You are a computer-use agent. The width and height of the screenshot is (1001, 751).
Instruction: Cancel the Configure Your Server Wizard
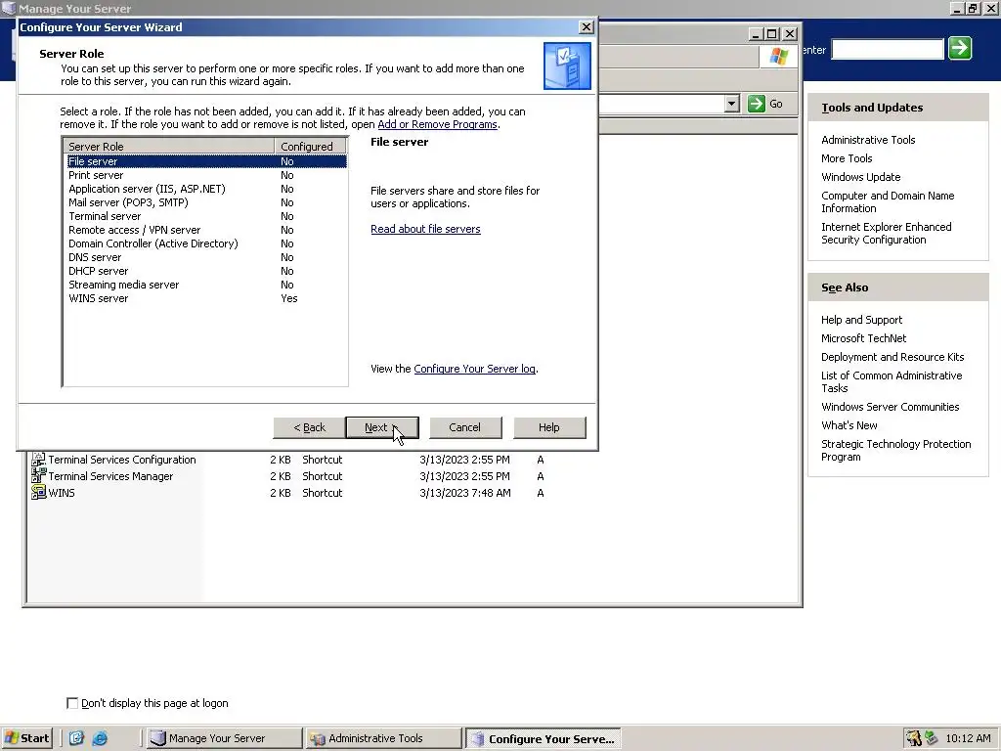[x=465, y=427]
